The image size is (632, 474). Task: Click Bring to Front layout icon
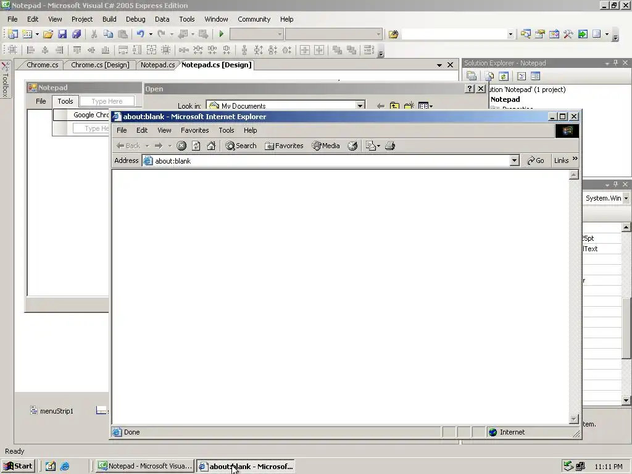tap(338, 50)
